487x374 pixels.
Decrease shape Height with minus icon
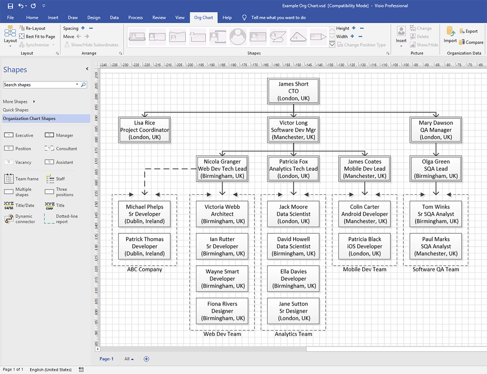pyautogui.click(x=362, y=28)
